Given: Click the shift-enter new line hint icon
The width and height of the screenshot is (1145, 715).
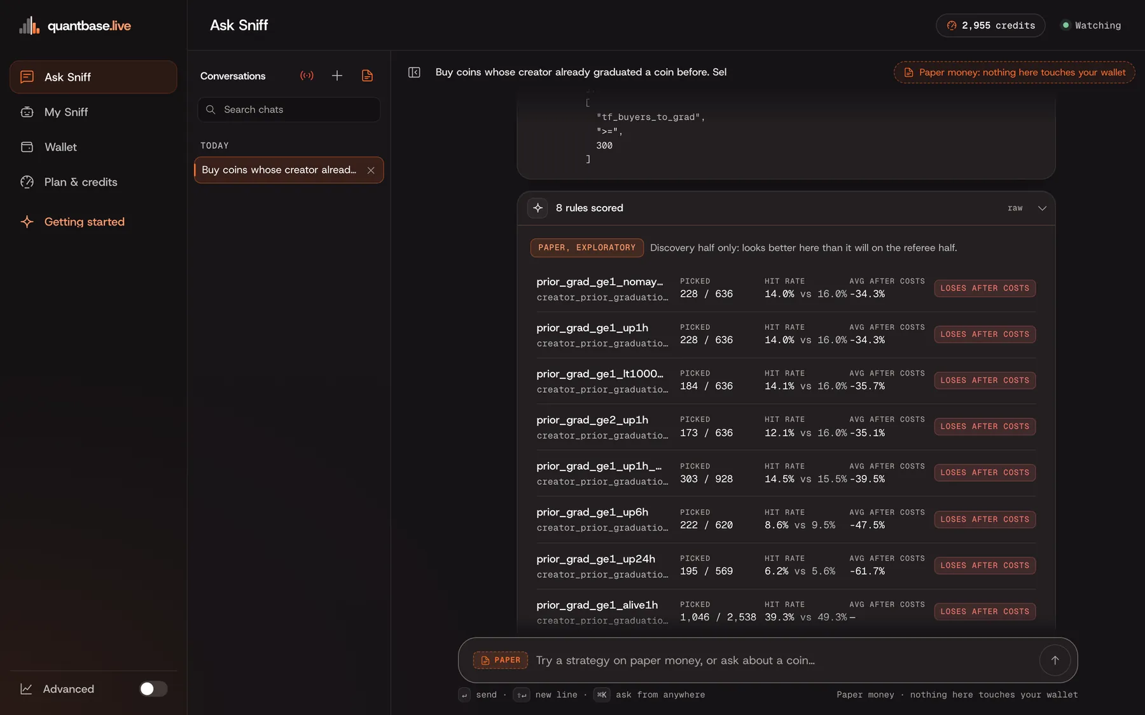Looking at the screenshot, I should (522, 695).
